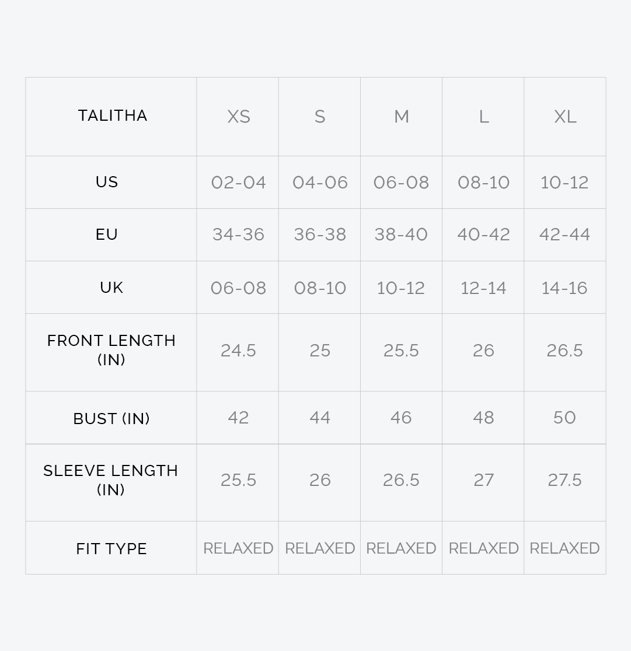Viewport: 631px width, 651px height.
Task: Click EU size 40-42 cell
Action: tap(483, 235)
